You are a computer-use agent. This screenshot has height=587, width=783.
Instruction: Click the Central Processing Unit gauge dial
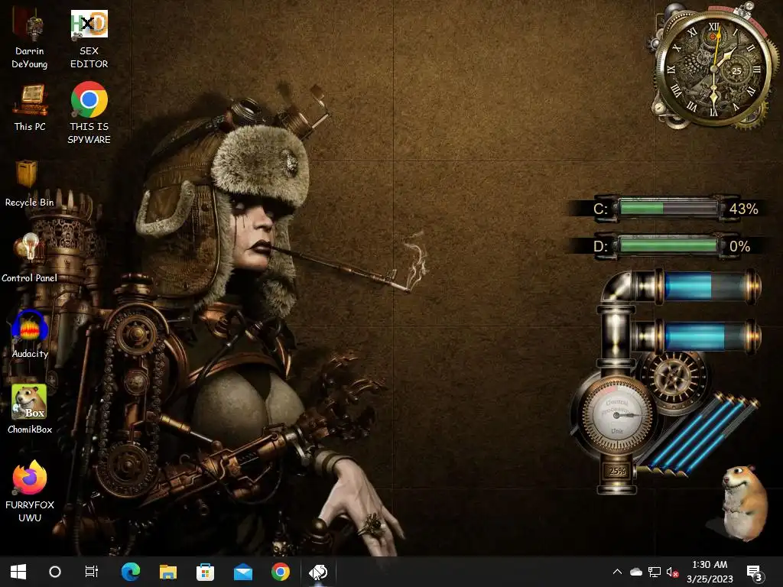[617, 415]
